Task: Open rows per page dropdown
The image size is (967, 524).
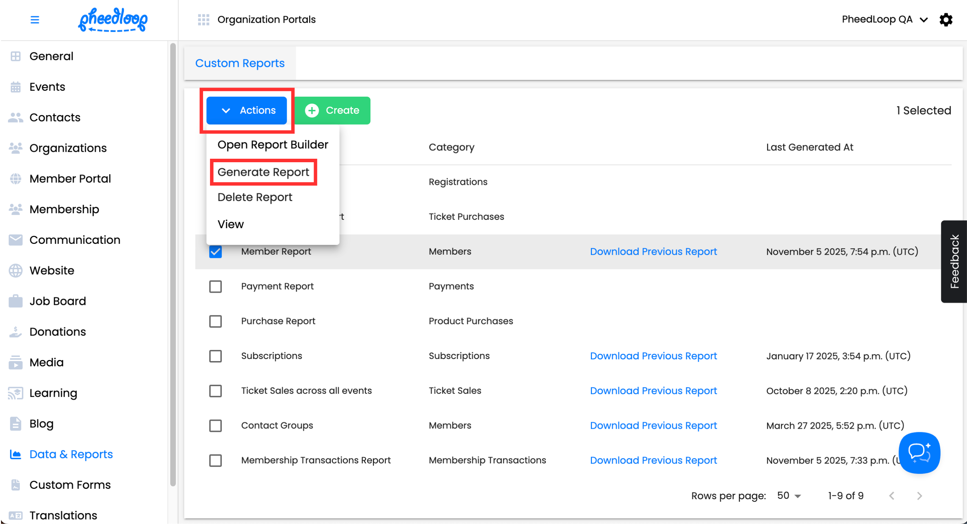Action: coord(789,495)
